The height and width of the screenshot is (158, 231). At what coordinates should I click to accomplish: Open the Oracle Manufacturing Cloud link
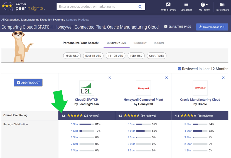point(200,100)
